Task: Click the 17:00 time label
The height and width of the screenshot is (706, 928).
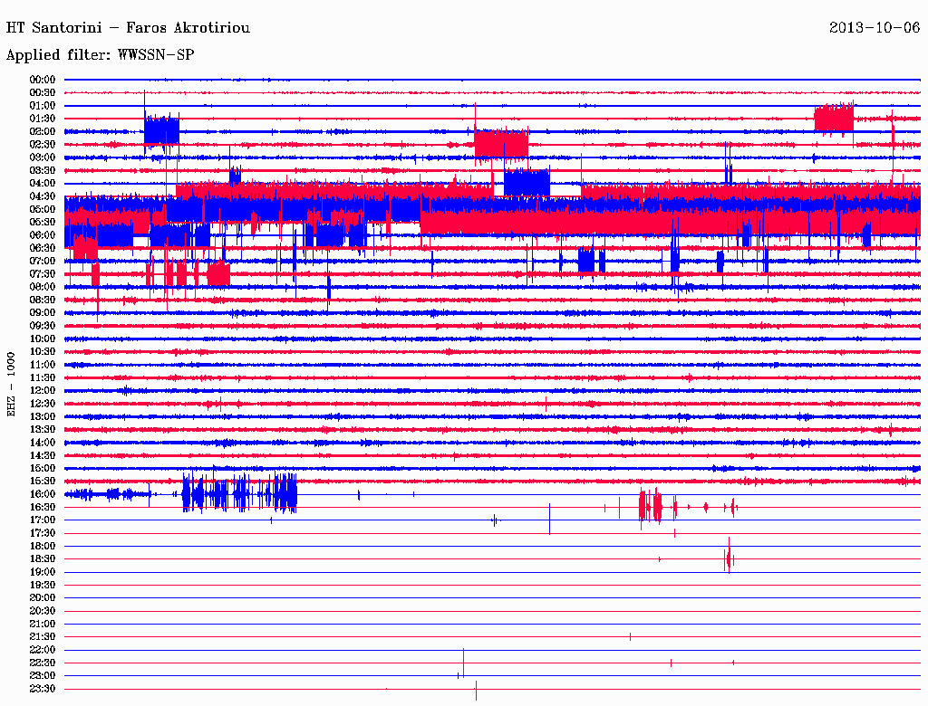Action: [43, 520]
